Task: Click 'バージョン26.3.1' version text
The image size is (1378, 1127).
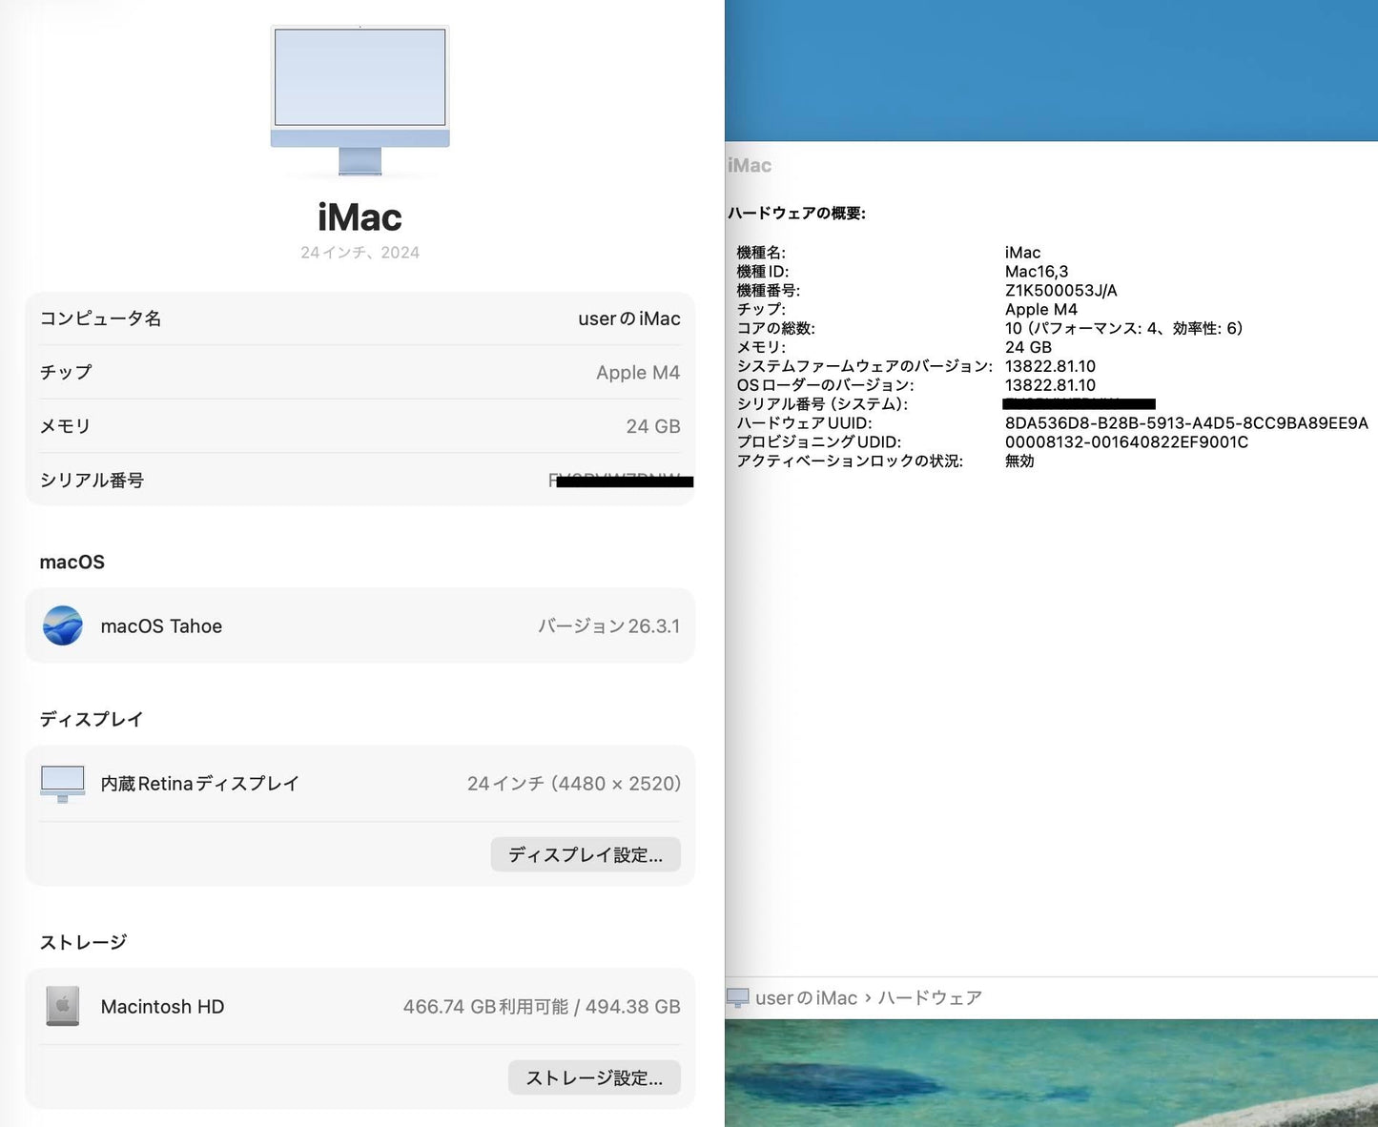Action: coord(608,626)
